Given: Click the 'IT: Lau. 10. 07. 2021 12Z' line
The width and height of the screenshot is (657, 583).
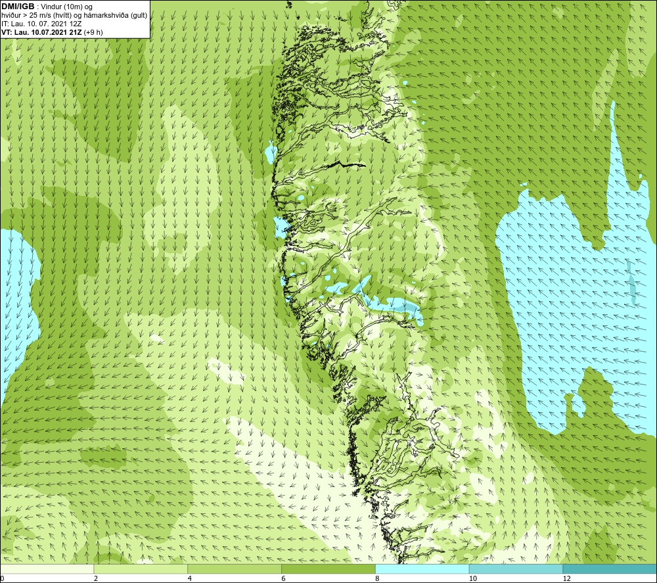Looking at the screenshot, I should [x=41, y=24].
